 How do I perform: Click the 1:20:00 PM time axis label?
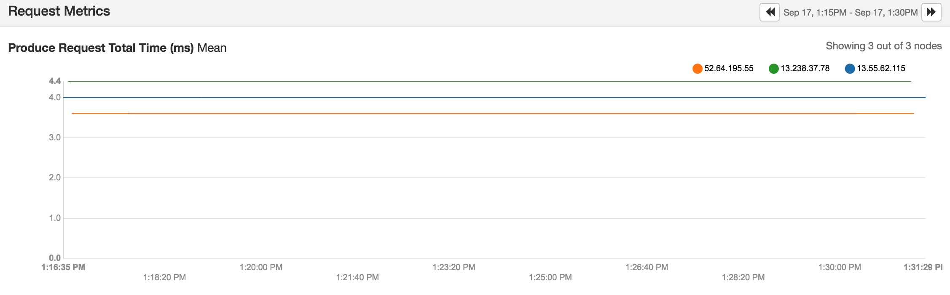[261, 267]
